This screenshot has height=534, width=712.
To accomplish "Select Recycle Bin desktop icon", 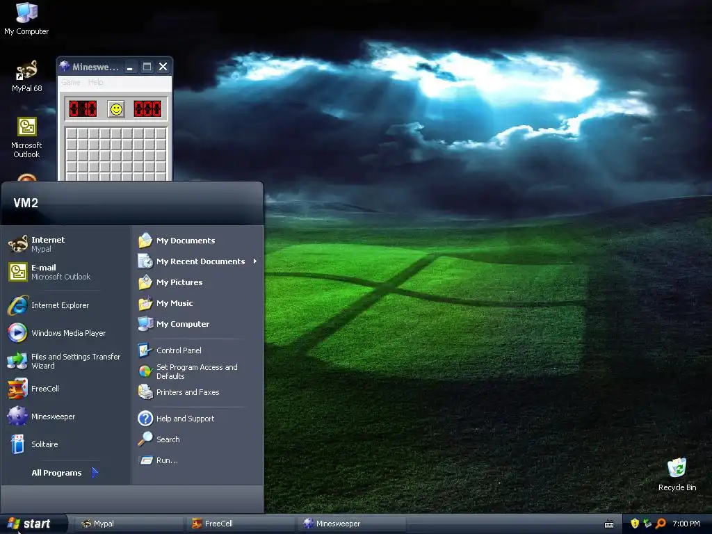I will pos(677,474).
